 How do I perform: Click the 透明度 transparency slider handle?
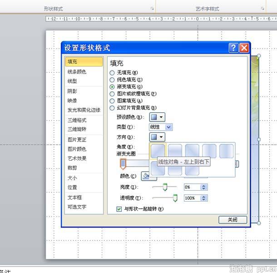point(175,197)
